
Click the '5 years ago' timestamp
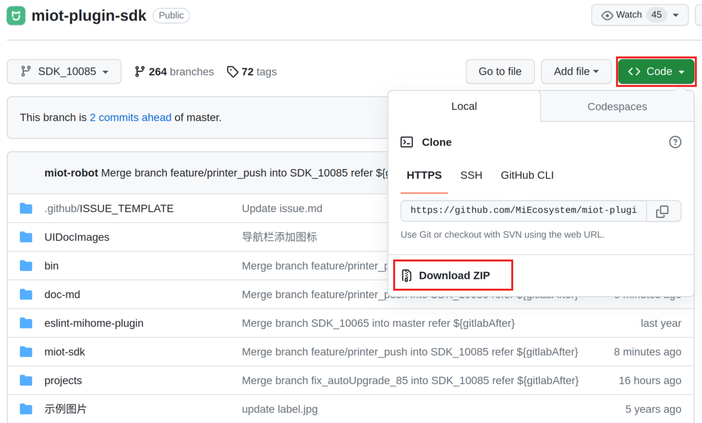click(653, 409)
